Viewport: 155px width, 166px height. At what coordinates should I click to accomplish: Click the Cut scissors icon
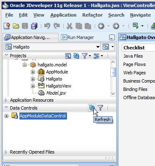pos(69,26)
